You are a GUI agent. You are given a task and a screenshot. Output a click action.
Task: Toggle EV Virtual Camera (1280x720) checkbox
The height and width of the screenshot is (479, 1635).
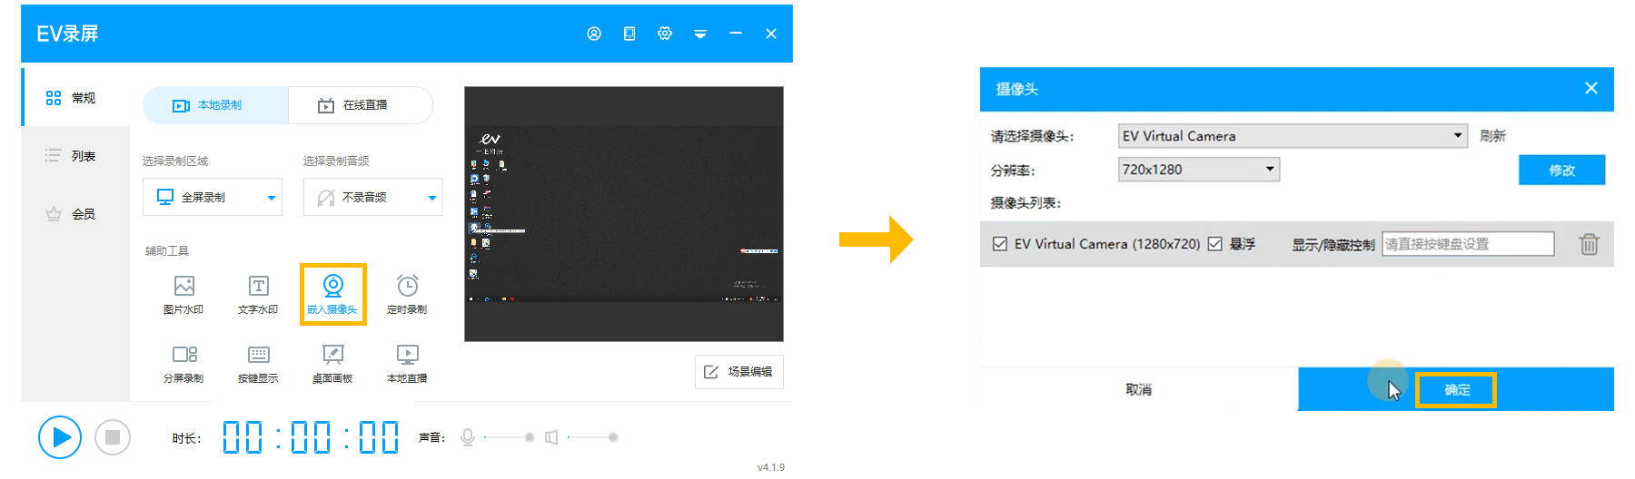click(1000, 244)
